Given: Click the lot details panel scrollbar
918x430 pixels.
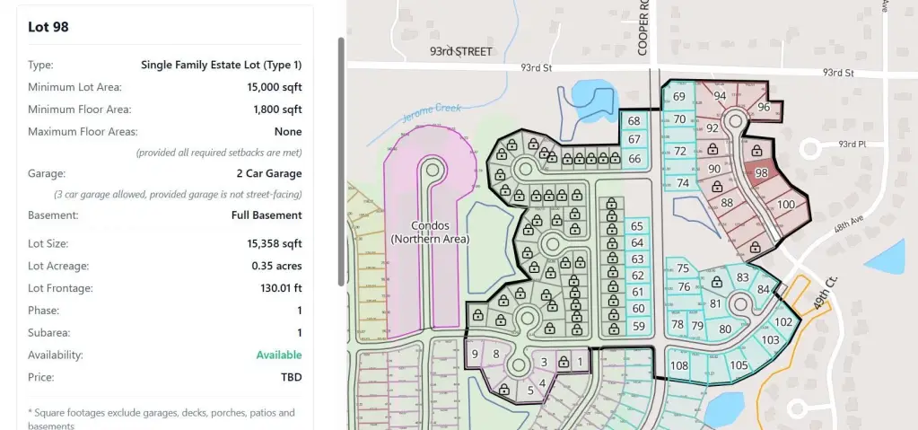Looking at the screenshot, I should tap(341, 162).
